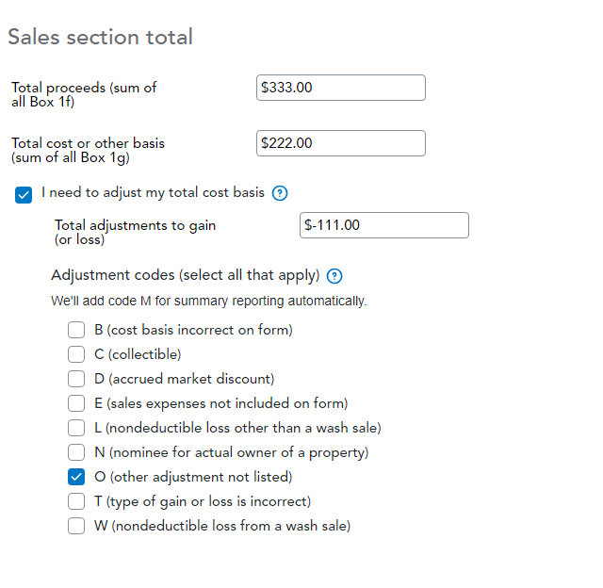Image resolution: width=603 pixels, height=588 pixels.
Task: Click the Sales section total heading
Action: [x=100, y=37]
